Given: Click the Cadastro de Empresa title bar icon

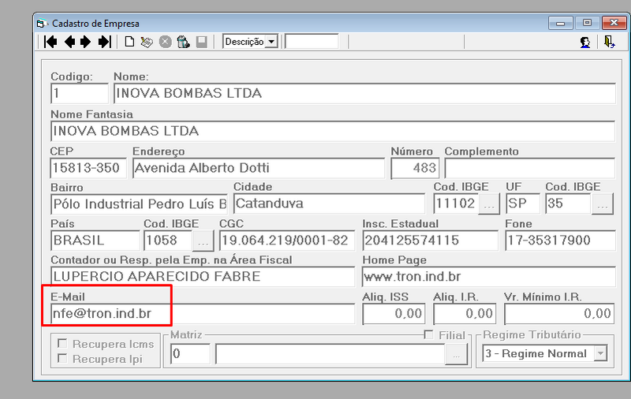Looking at the screenshot, I should tap(41, 24).
